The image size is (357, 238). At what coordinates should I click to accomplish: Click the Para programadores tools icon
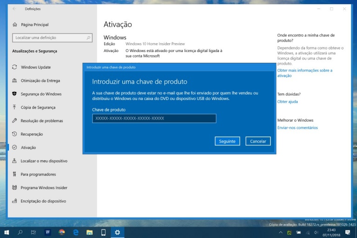[x=14, y=174]
